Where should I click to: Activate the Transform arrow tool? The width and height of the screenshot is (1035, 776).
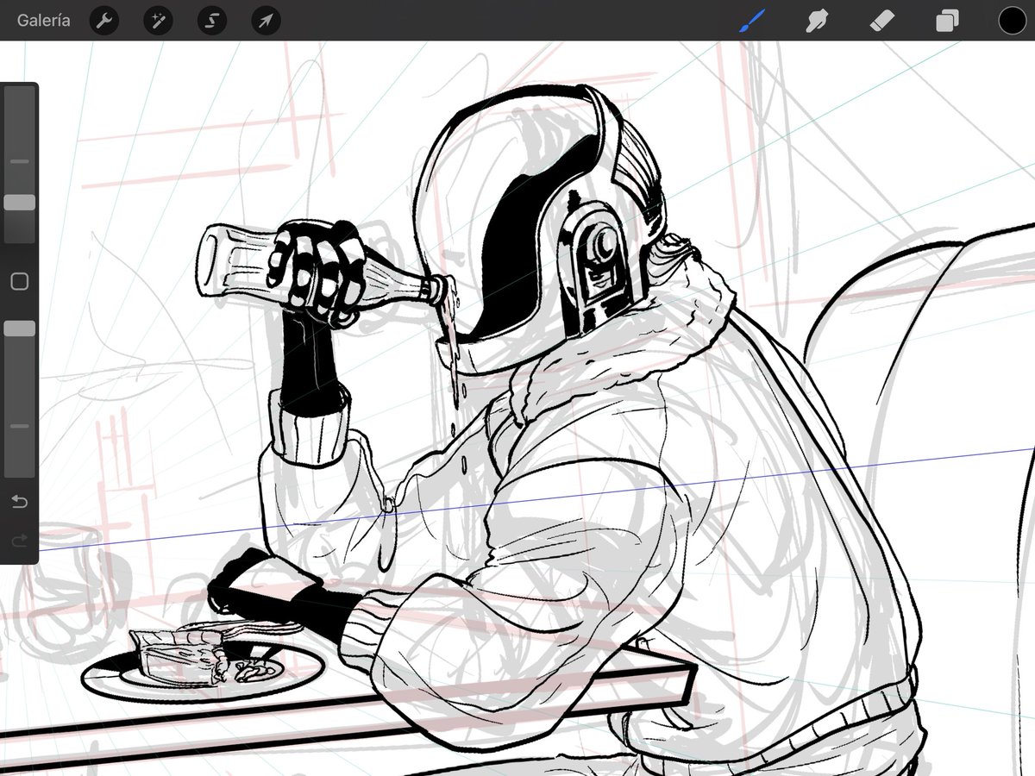tap(266, 20)
